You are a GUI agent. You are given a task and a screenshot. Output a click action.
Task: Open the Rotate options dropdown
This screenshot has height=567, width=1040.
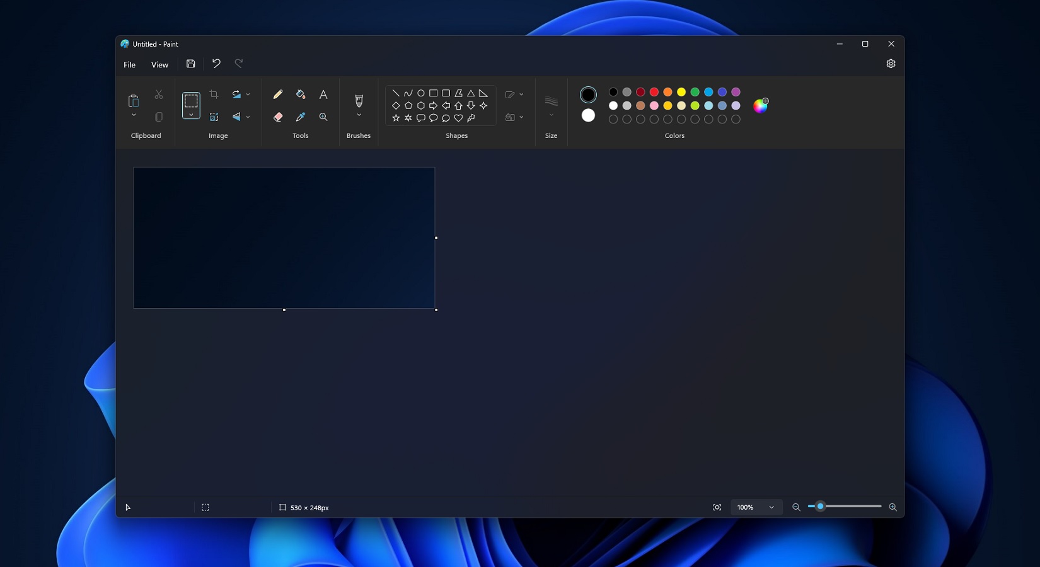tap(247, 94)
